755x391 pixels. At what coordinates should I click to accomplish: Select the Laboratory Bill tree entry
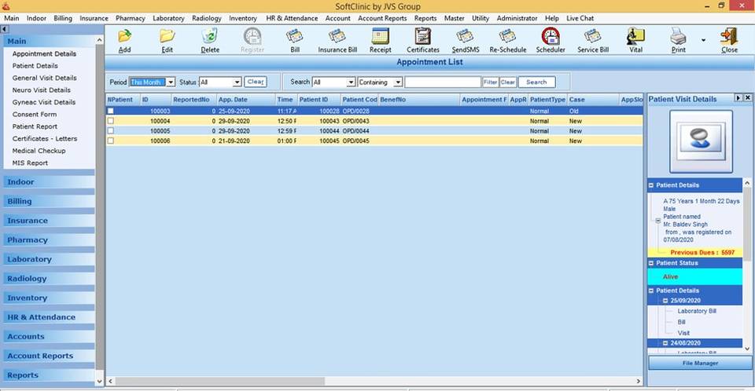pos(697,311)
